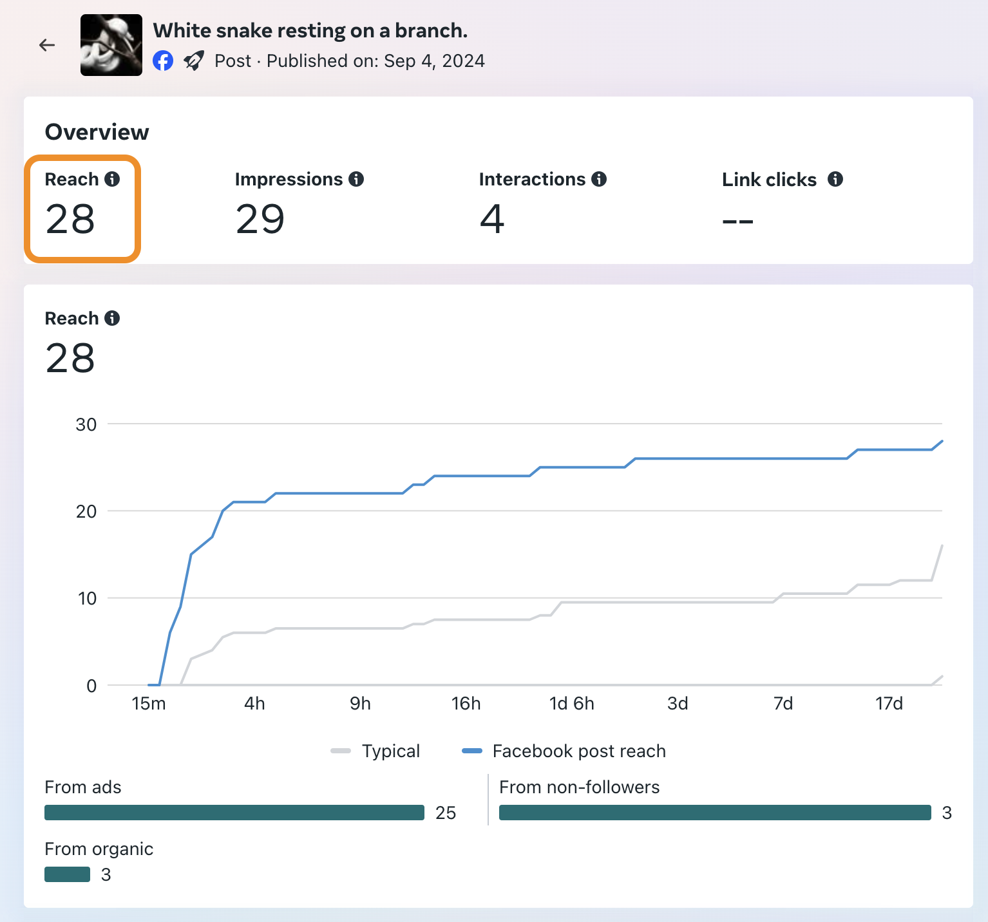
Task: Click the From ads bar
Action: [x=234, y=813]
